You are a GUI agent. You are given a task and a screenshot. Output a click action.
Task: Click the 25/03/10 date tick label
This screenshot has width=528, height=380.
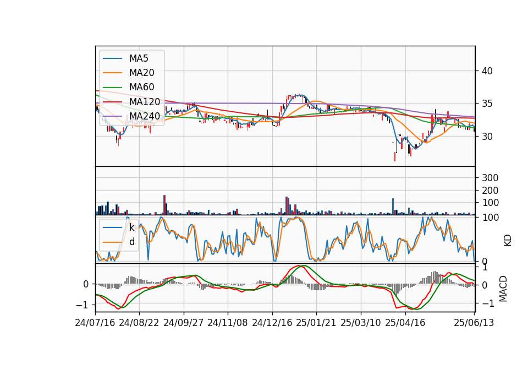tap(361, 323)
